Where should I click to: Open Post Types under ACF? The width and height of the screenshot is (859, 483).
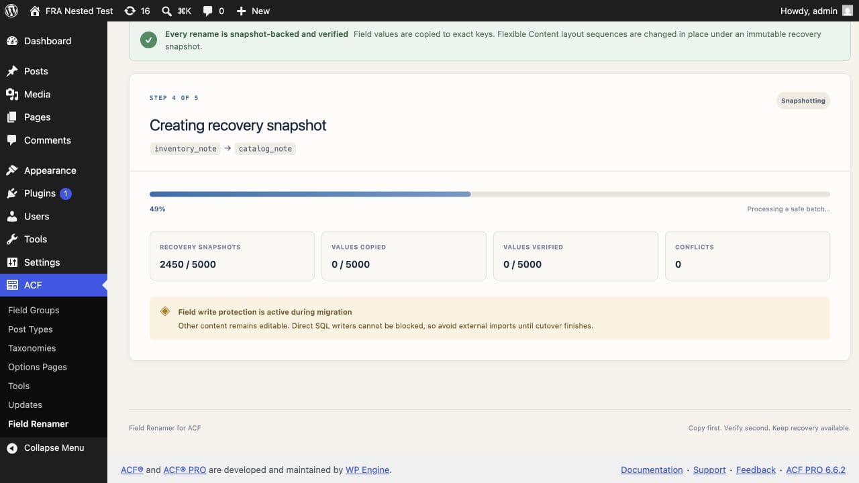pos(30,329)
